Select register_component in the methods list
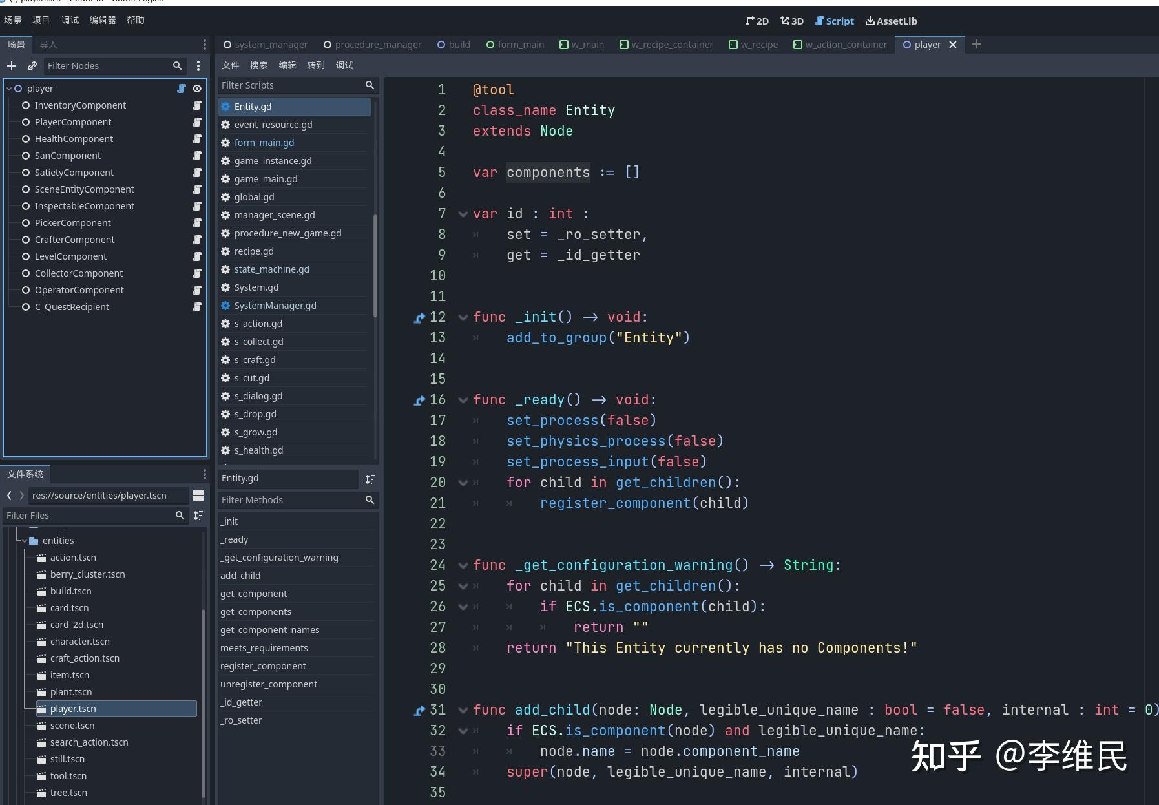The height and width of the screenshot is (805, 1159). [263, 665]
